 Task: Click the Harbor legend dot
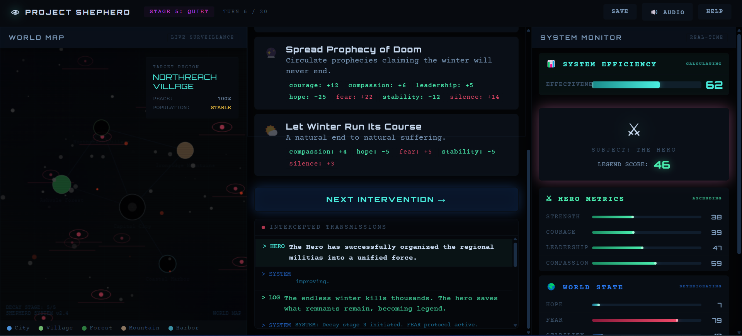coord(171,328)
